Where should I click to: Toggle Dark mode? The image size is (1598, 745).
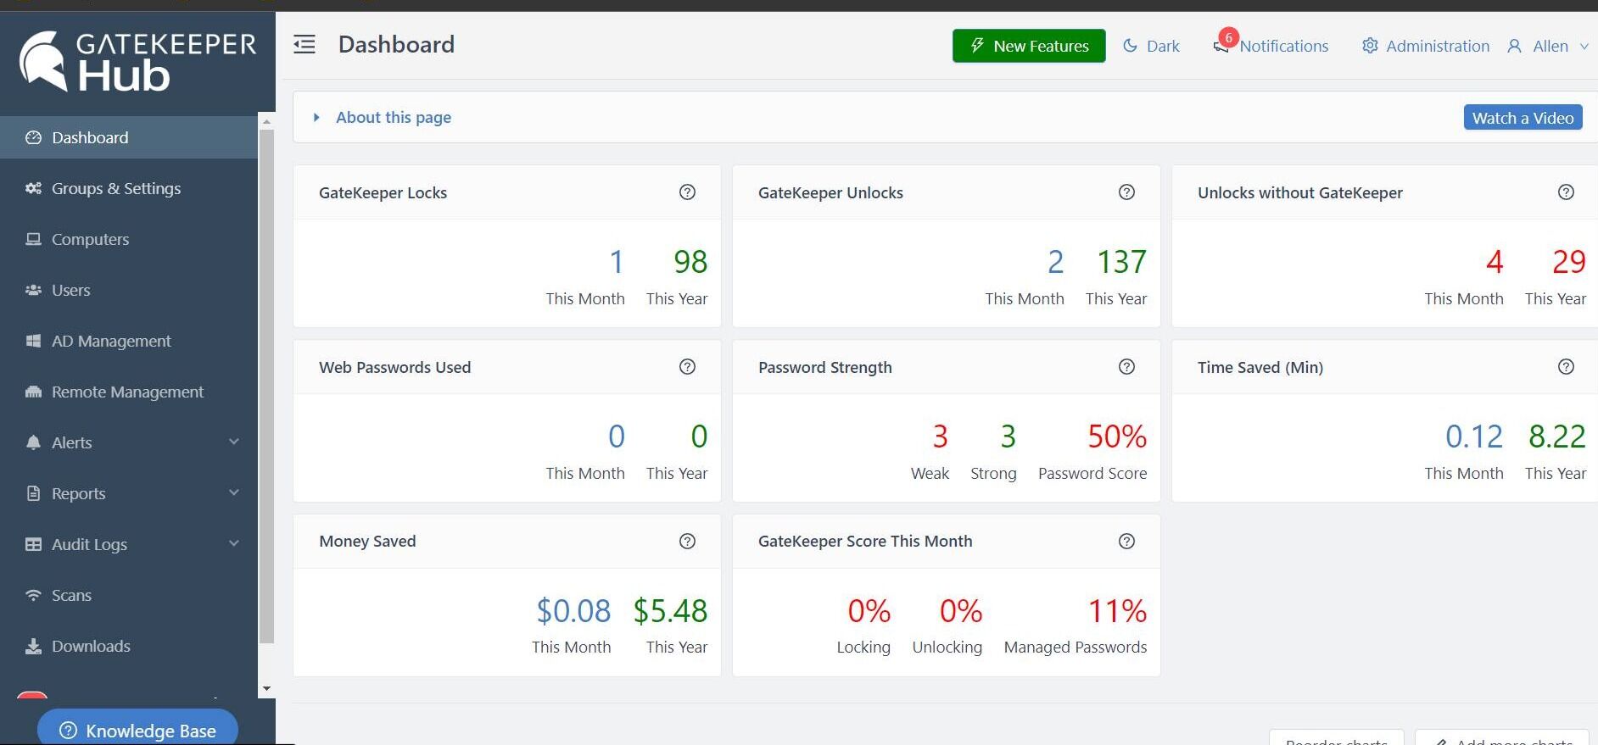[1151, 47]
